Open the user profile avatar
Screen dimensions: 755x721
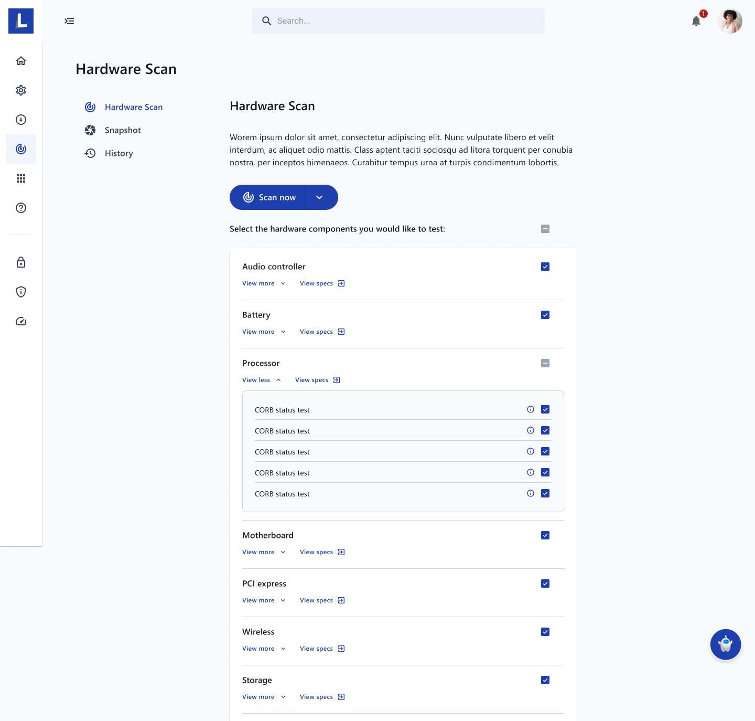[730, 21]
